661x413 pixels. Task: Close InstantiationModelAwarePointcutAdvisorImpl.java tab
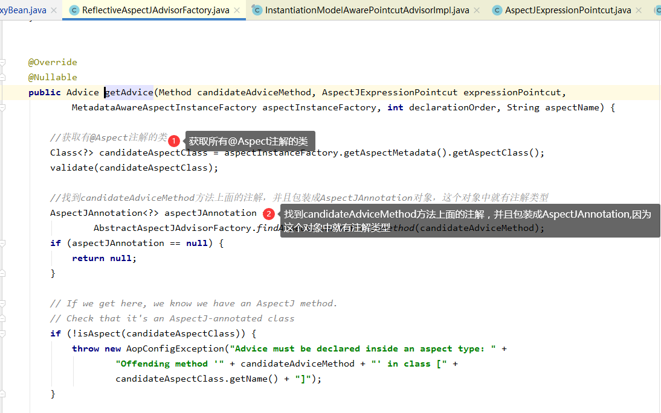(477, 10)
